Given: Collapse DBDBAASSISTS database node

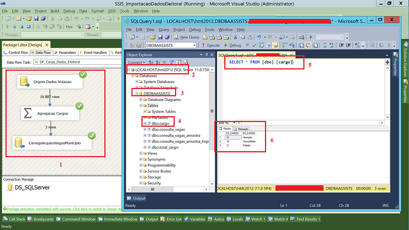Looking at the screenshot, I should tap(137, 94).
